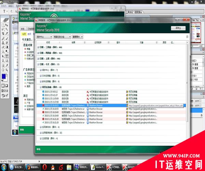
Task: Expand the 日期：三周前 group
Action: click(x=38, y=47)
